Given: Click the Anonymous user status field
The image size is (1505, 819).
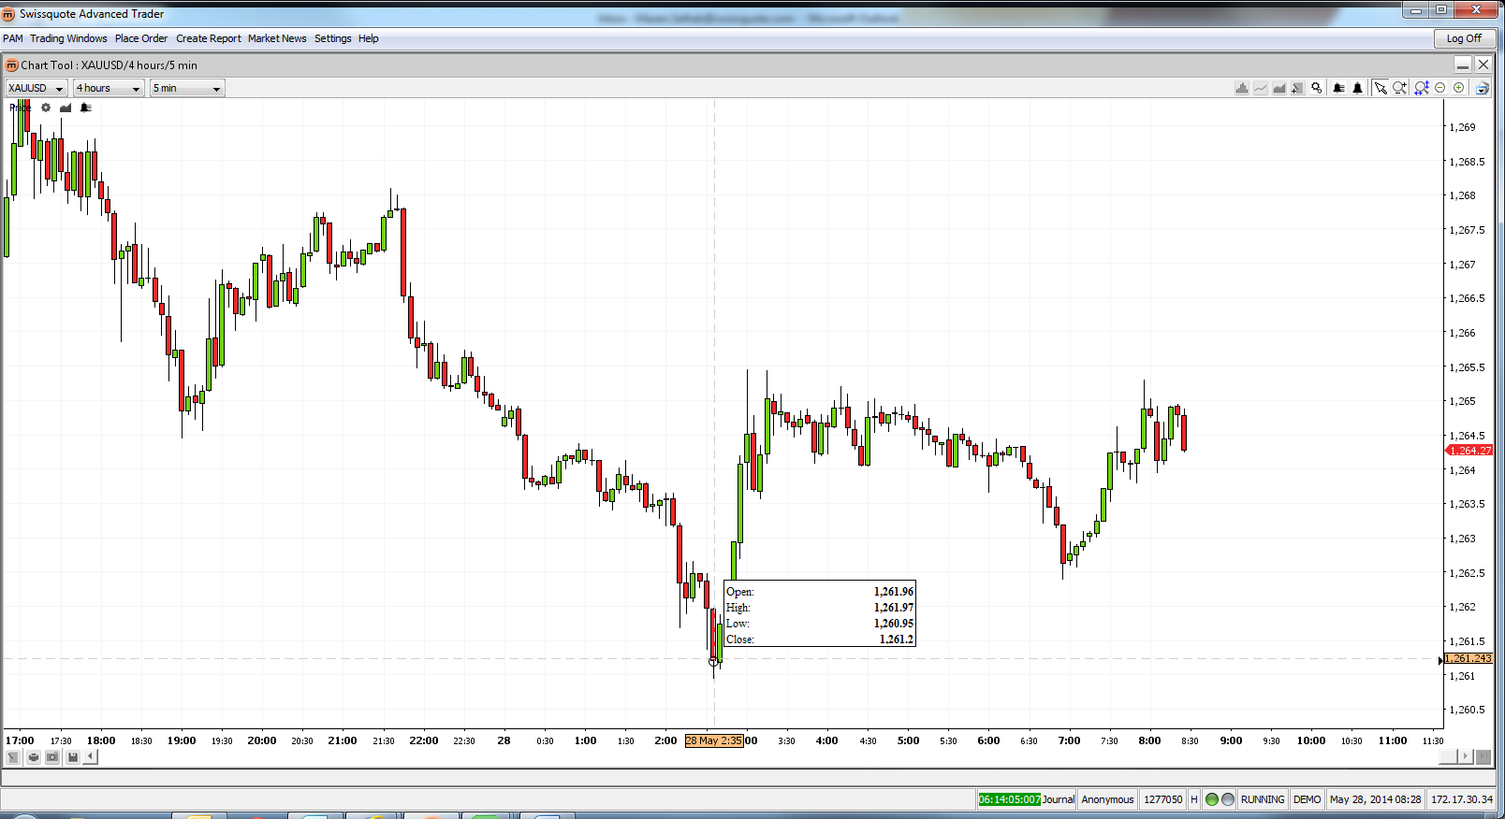Looking at the screenshot, I should point(1107,799).
